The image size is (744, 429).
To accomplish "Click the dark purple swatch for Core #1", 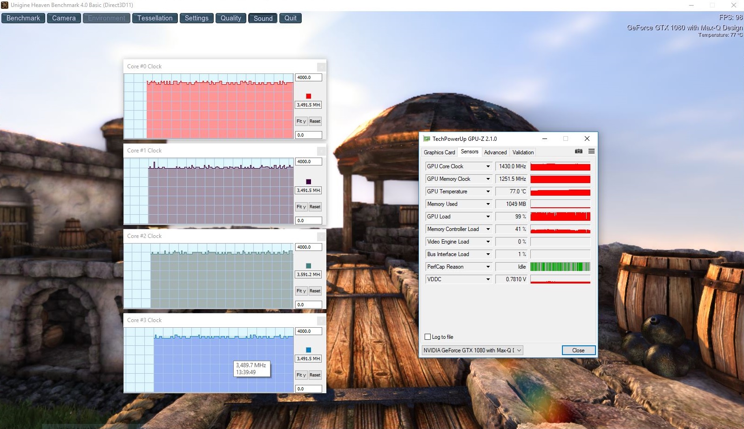I will pyautogui.click(x=308, y=182).
